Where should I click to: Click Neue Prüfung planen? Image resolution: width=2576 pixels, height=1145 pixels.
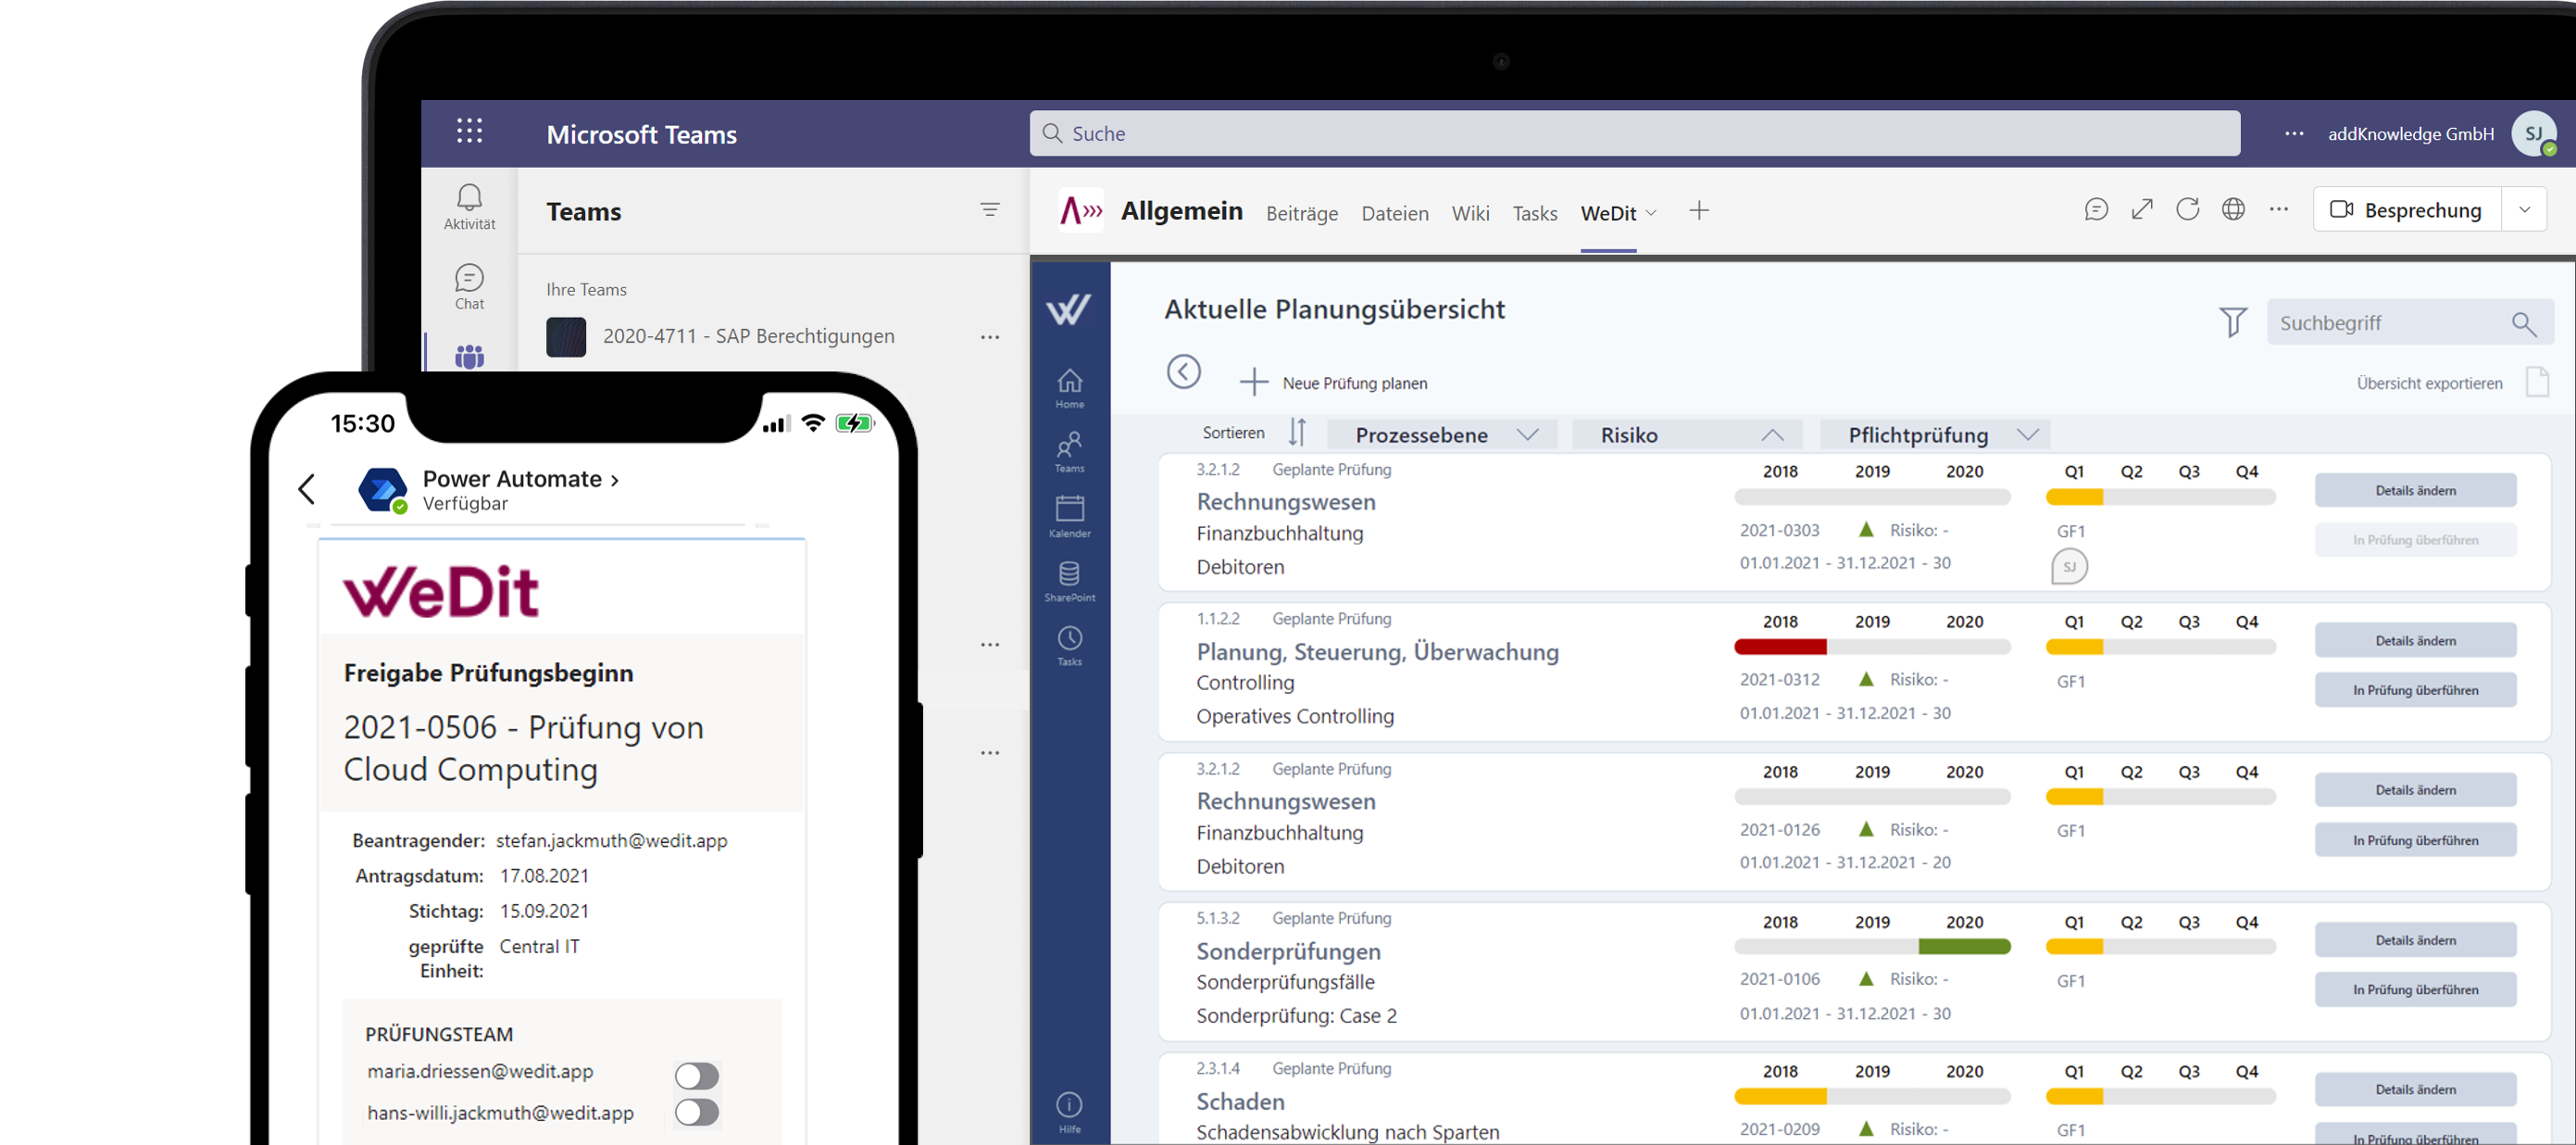1354,384
